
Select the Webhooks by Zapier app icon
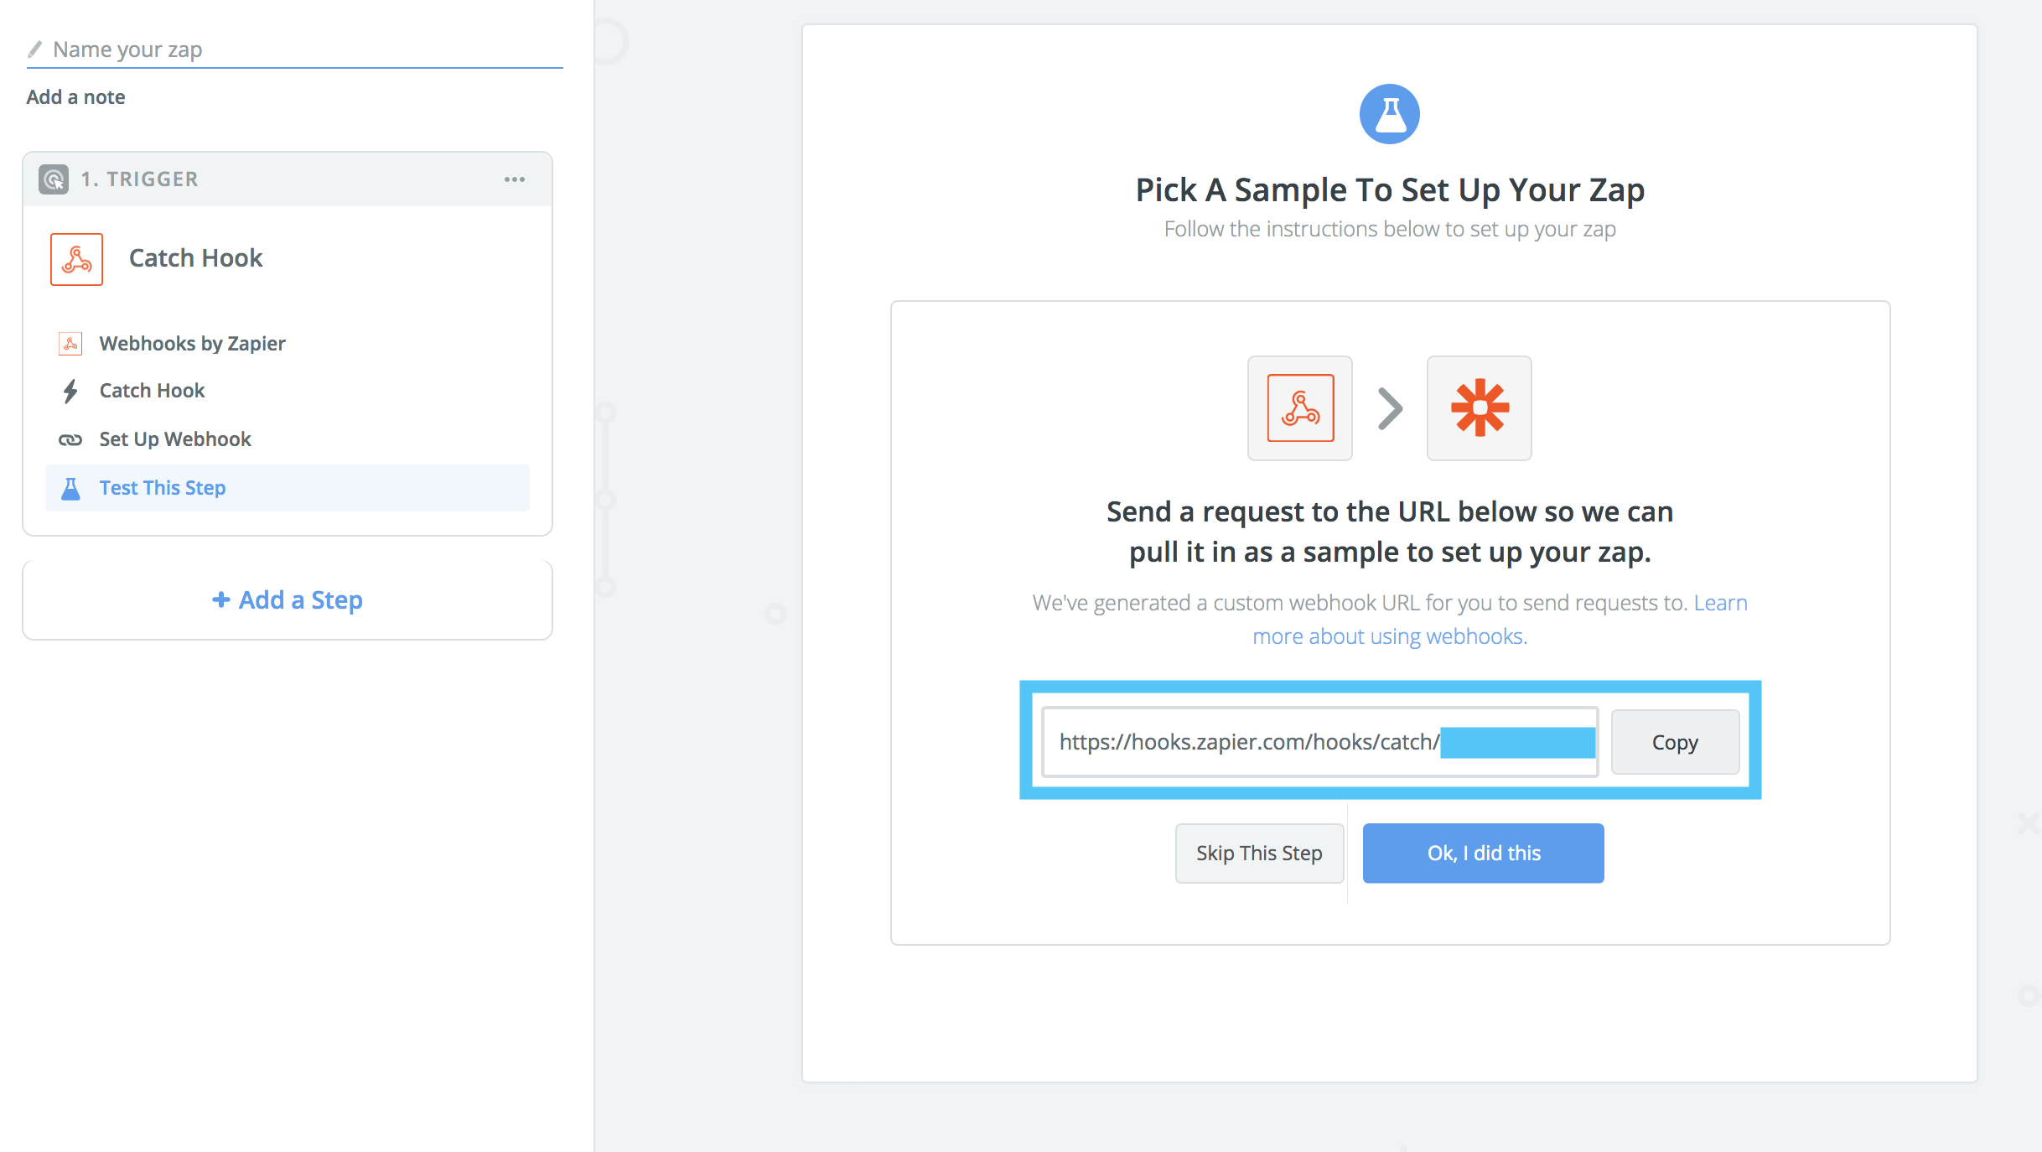tap(70, 343)
